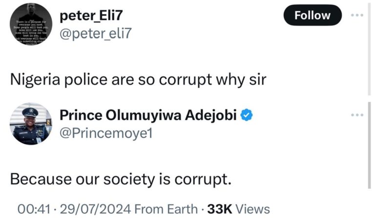This screenshot has width=375, height=221.
Task: Click the darker lower scrollbar segment
Action: click(369, 146)
